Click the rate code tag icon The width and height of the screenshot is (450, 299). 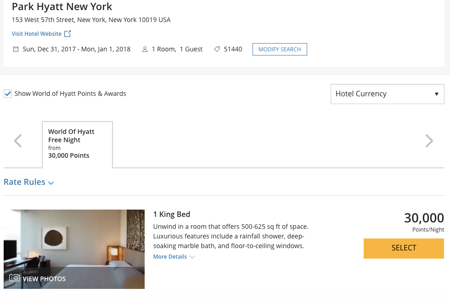tap(217, 49)
